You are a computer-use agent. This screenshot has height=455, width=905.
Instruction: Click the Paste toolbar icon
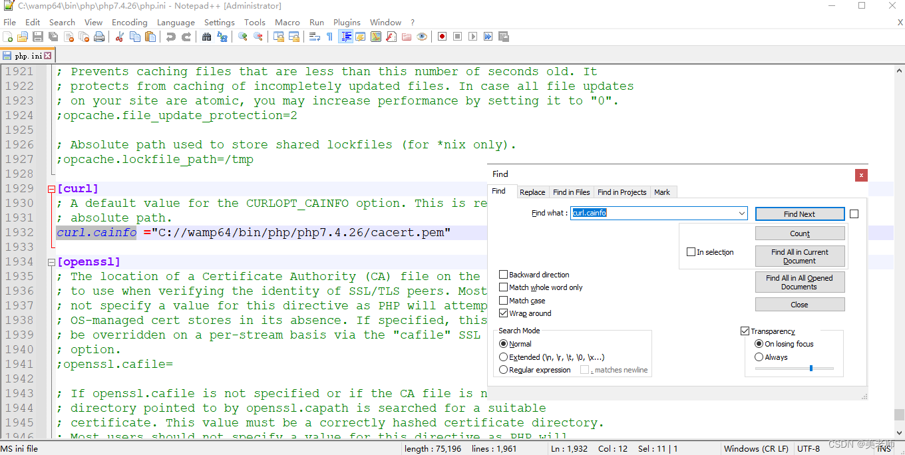click(x=150, y=37)
